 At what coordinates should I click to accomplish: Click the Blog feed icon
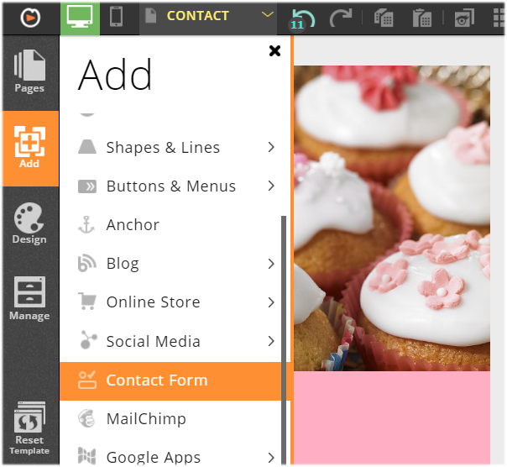click(87, 263)
